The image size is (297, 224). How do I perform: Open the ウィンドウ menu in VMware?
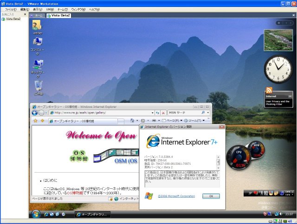pyautogui.click(x=78, y=9)
